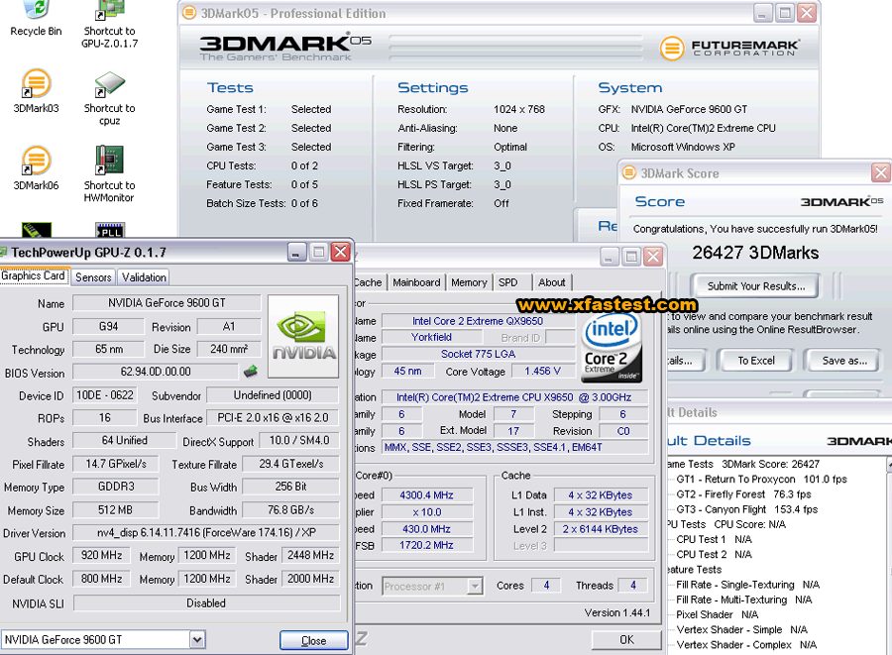Open the Validation tab in GPU-Z
892x655 pixels.
144,276
